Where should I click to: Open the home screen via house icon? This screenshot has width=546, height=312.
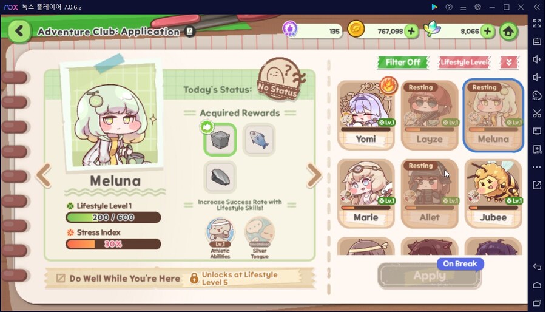508,32
